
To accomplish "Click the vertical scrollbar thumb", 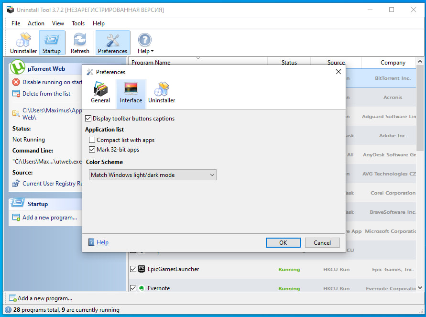I will point(420,109).
